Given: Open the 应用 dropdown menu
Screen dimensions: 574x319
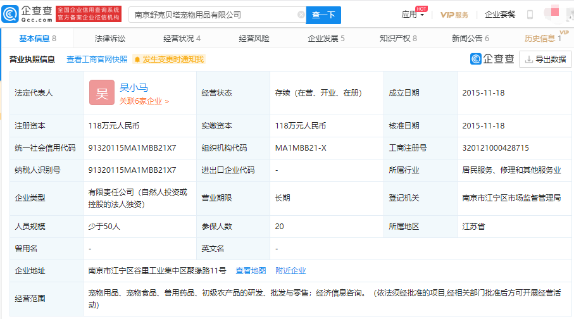Looking at the screenshot, I should (413, 15).
